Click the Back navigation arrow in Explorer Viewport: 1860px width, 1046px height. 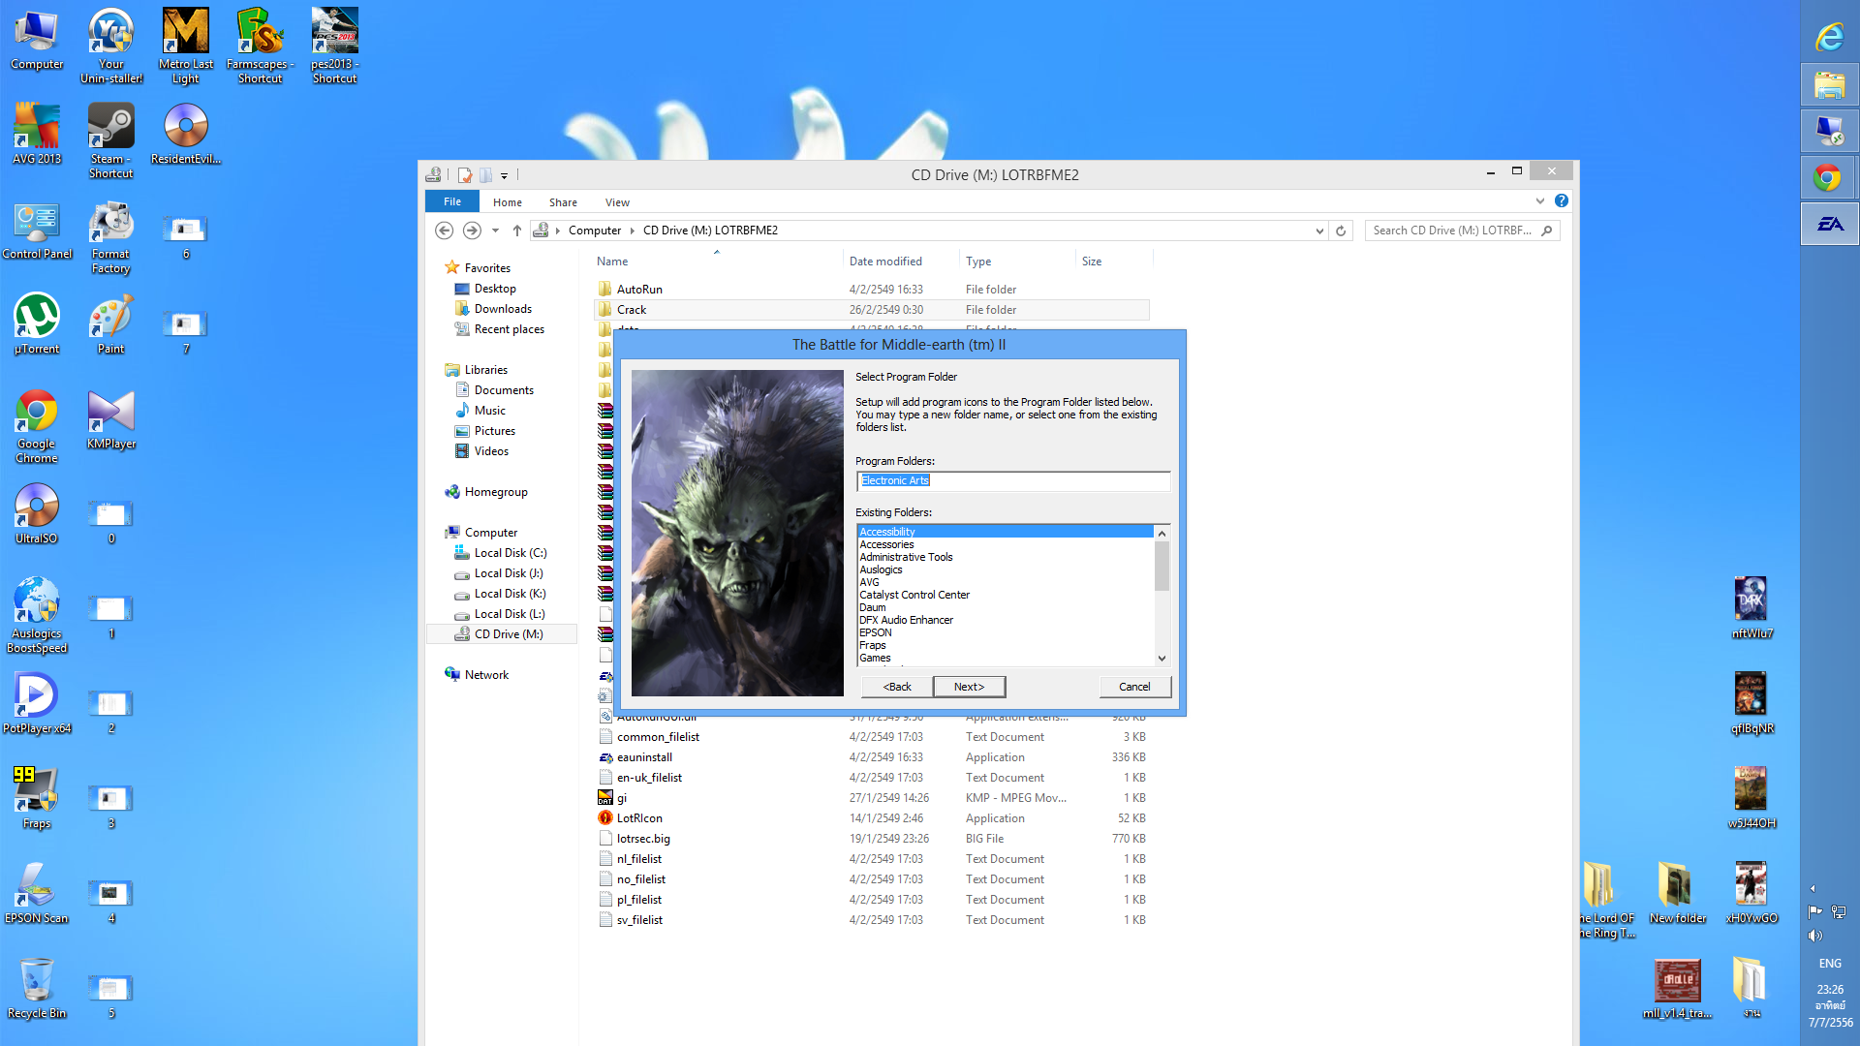click(444, 231)
